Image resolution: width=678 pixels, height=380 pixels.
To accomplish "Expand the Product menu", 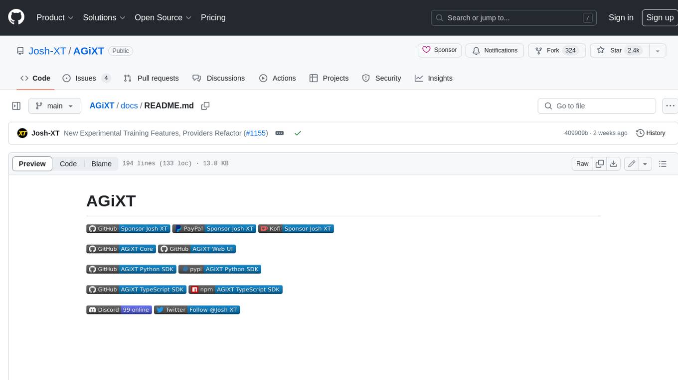I will (x=55, y=17).
